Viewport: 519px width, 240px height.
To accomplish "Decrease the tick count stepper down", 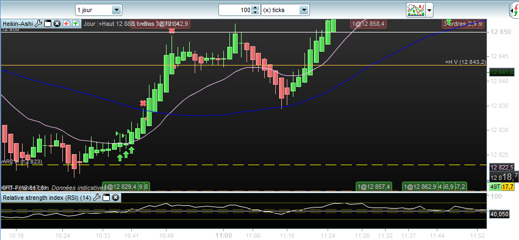I will click(x=255, y=13).
